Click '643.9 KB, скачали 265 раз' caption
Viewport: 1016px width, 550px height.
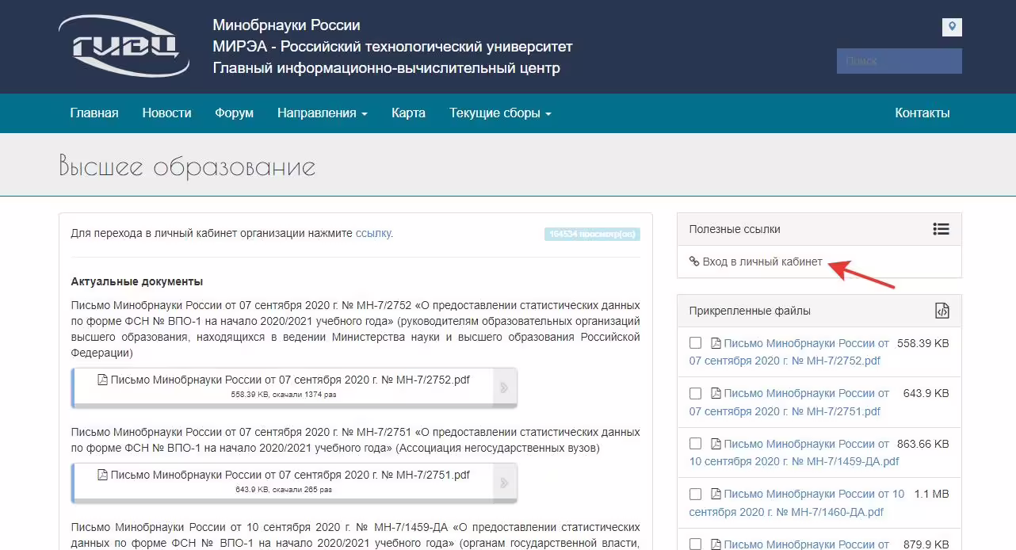[x=283, y=490]
